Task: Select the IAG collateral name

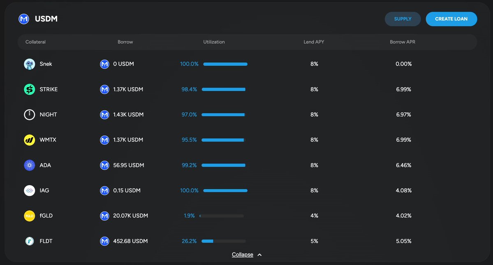Action: 44,191
